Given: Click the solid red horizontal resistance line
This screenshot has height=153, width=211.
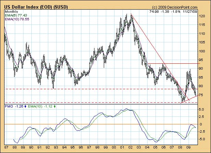Looking at the screenshot, I should click(x=172, y=63).
